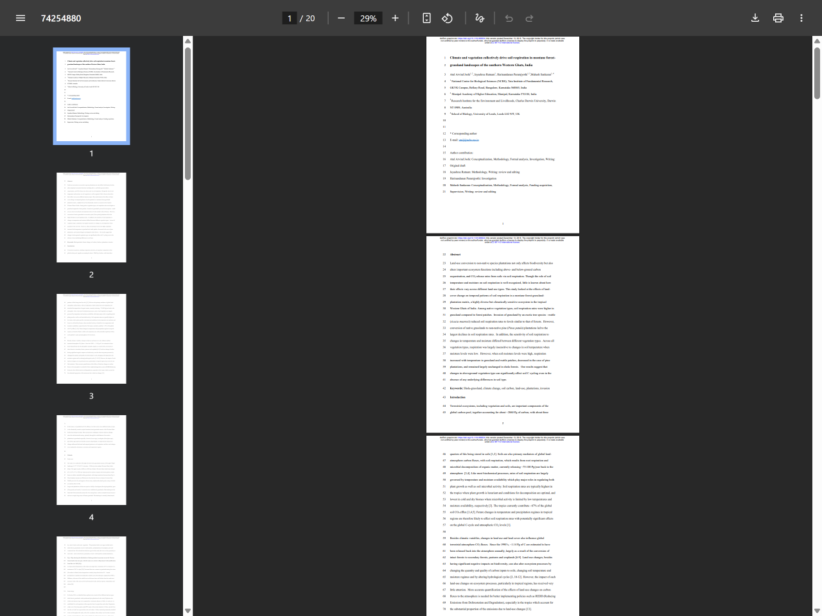Go to page 4 thumbnail

point(91,459)
